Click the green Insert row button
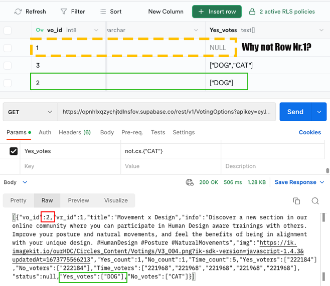 [x=217, y=12]
